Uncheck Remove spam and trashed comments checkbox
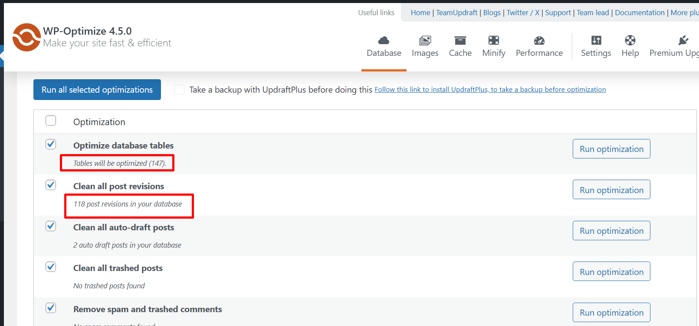Viewport: 699px width, 326px height. click(51, 308)
